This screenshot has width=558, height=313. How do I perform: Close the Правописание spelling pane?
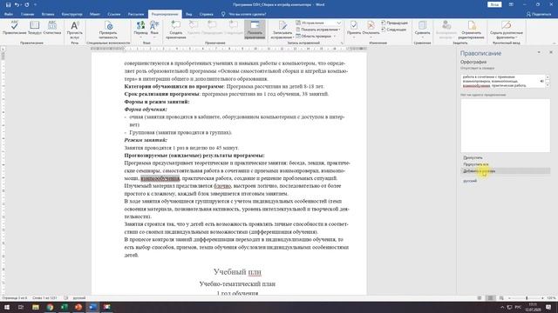551,52
